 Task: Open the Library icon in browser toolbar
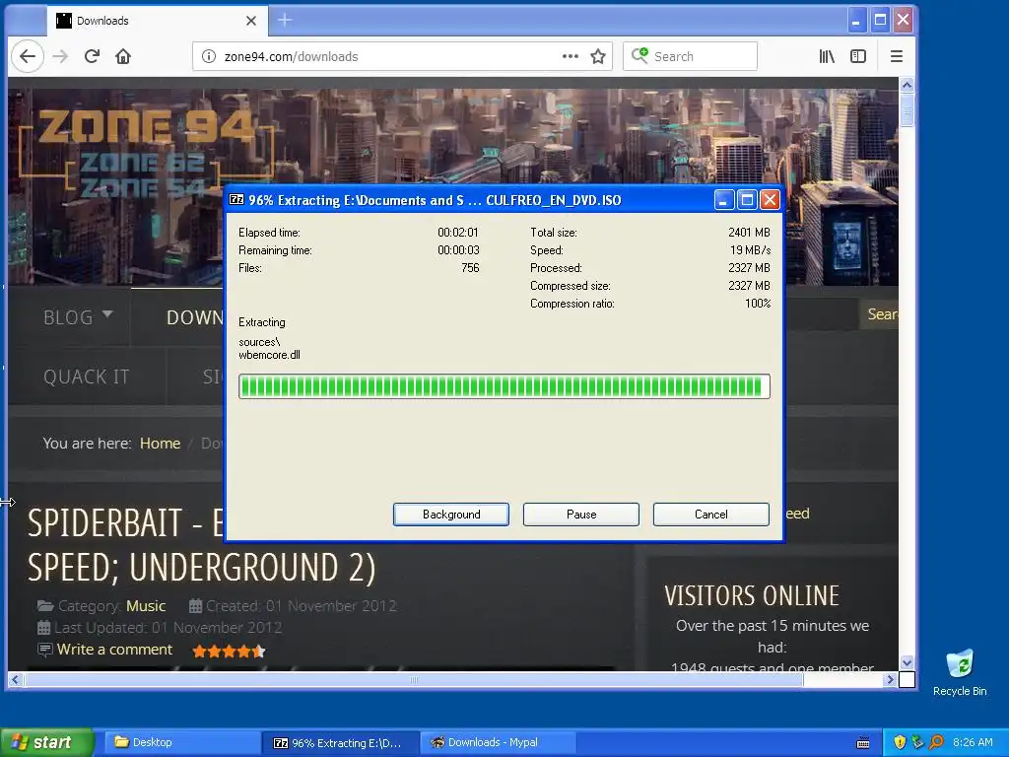click(827, 56)
